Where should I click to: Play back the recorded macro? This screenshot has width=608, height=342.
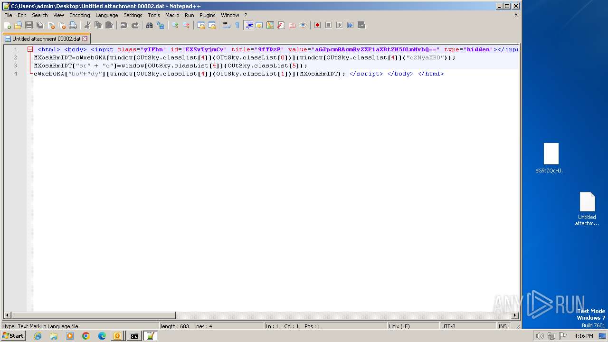click(x=339, y=25)
